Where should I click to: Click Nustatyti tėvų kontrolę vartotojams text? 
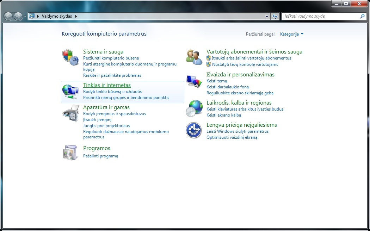click(245, 64)
